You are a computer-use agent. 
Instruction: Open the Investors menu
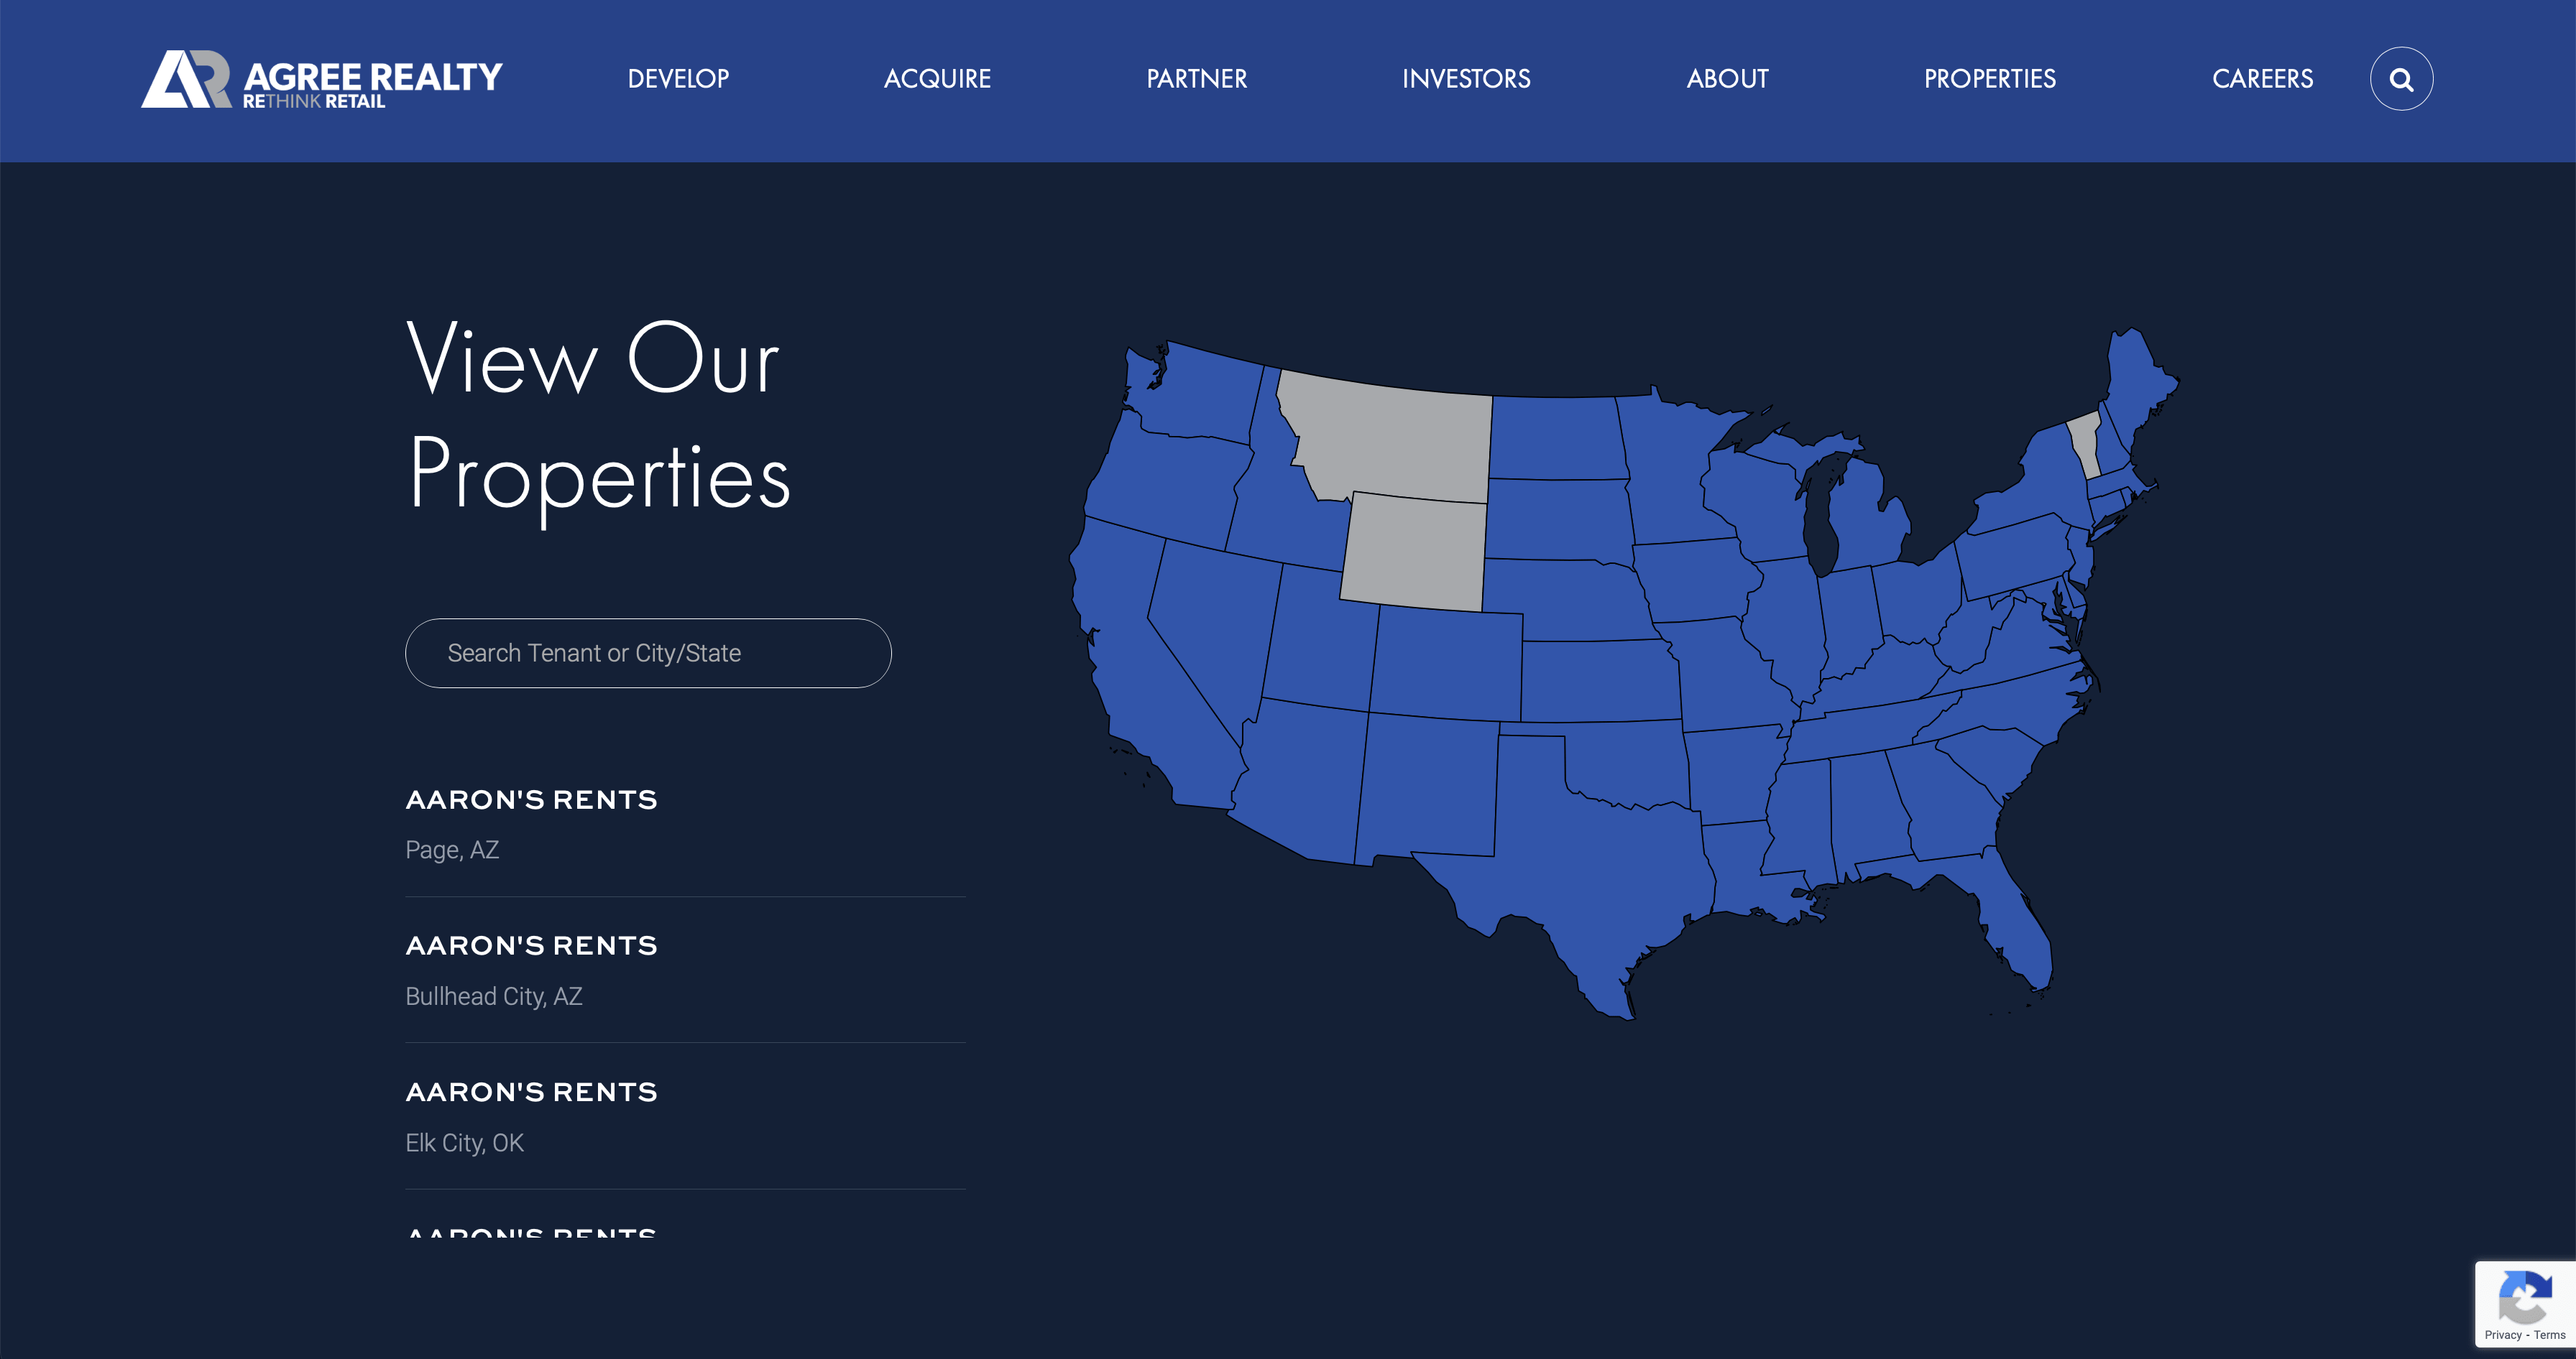point(1466,79)
